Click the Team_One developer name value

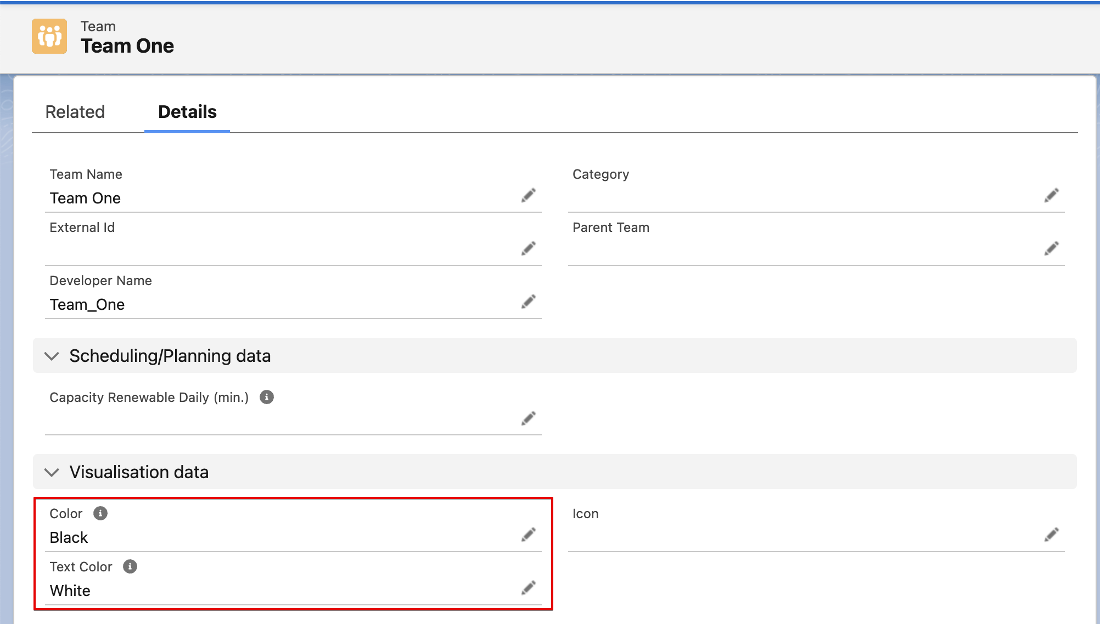tap(87, 304)
